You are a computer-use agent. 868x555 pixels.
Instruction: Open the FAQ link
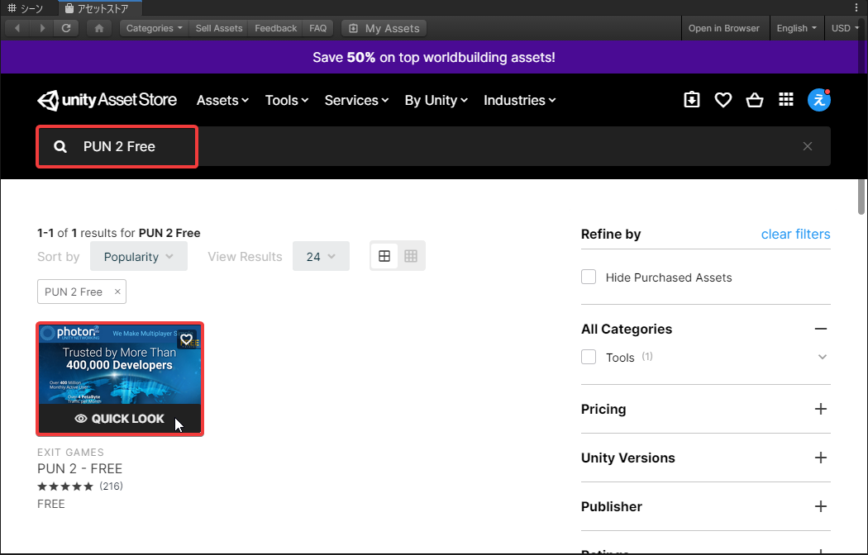317,28
